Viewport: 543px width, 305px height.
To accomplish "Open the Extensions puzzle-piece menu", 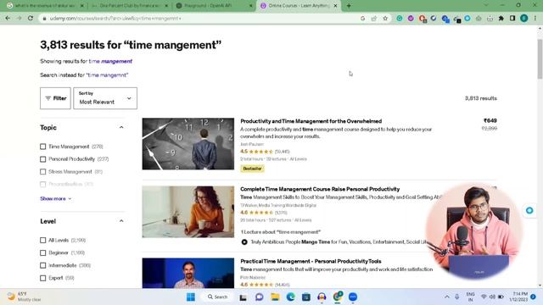I will [501, 19].
